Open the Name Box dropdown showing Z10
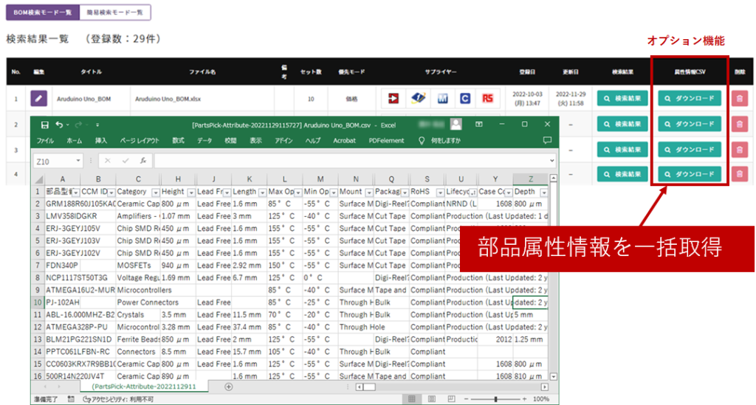Image resolution: width=756 pixels, height=405 pixels. (78, 160)
